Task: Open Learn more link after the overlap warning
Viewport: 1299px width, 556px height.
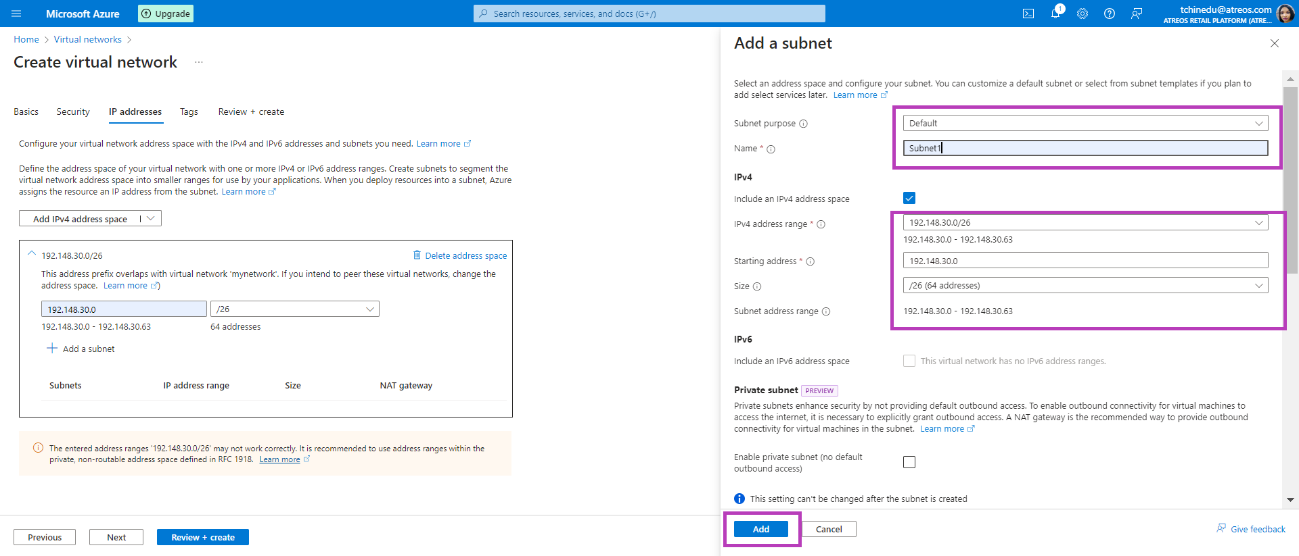Action: point(125,286)
